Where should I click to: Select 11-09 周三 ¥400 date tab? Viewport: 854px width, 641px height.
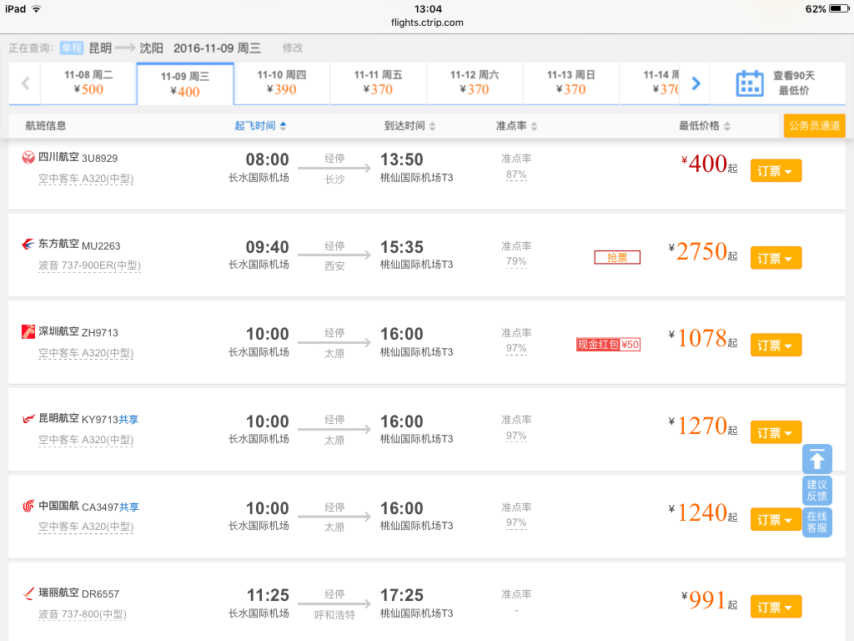coord(185,84)
